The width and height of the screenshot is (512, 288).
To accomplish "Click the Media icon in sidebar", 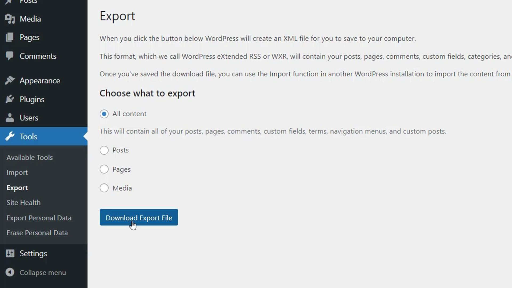I will pyautogui.click(x=10, y=19).
